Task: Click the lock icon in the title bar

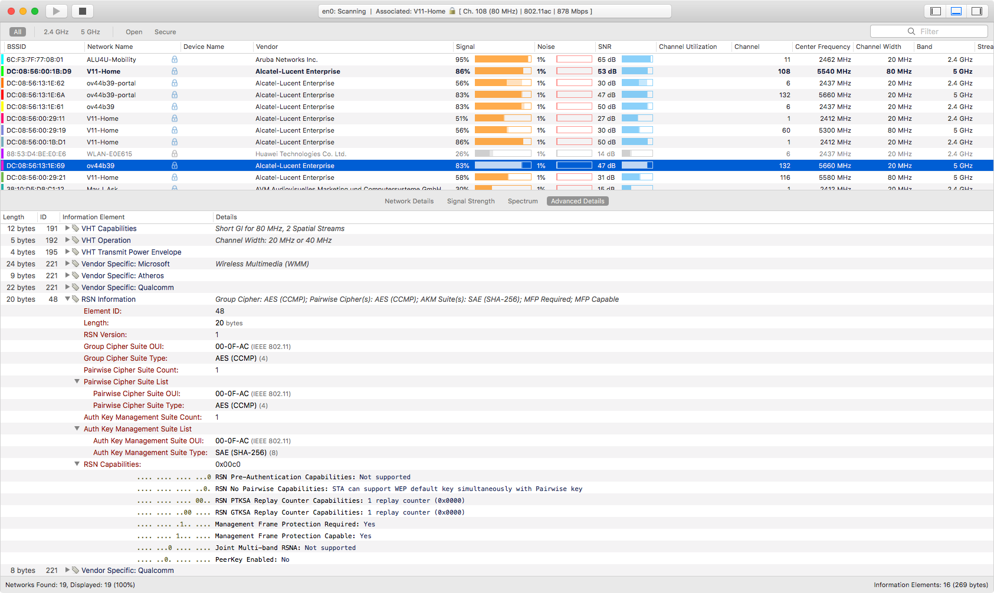Action: [x=452, y=11]
